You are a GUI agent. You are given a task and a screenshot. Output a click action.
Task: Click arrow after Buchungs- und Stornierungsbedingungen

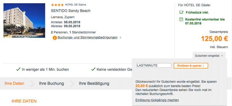120,38
